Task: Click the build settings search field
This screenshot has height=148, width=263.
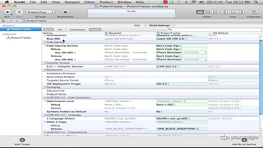Action: (x=215, y=30)
